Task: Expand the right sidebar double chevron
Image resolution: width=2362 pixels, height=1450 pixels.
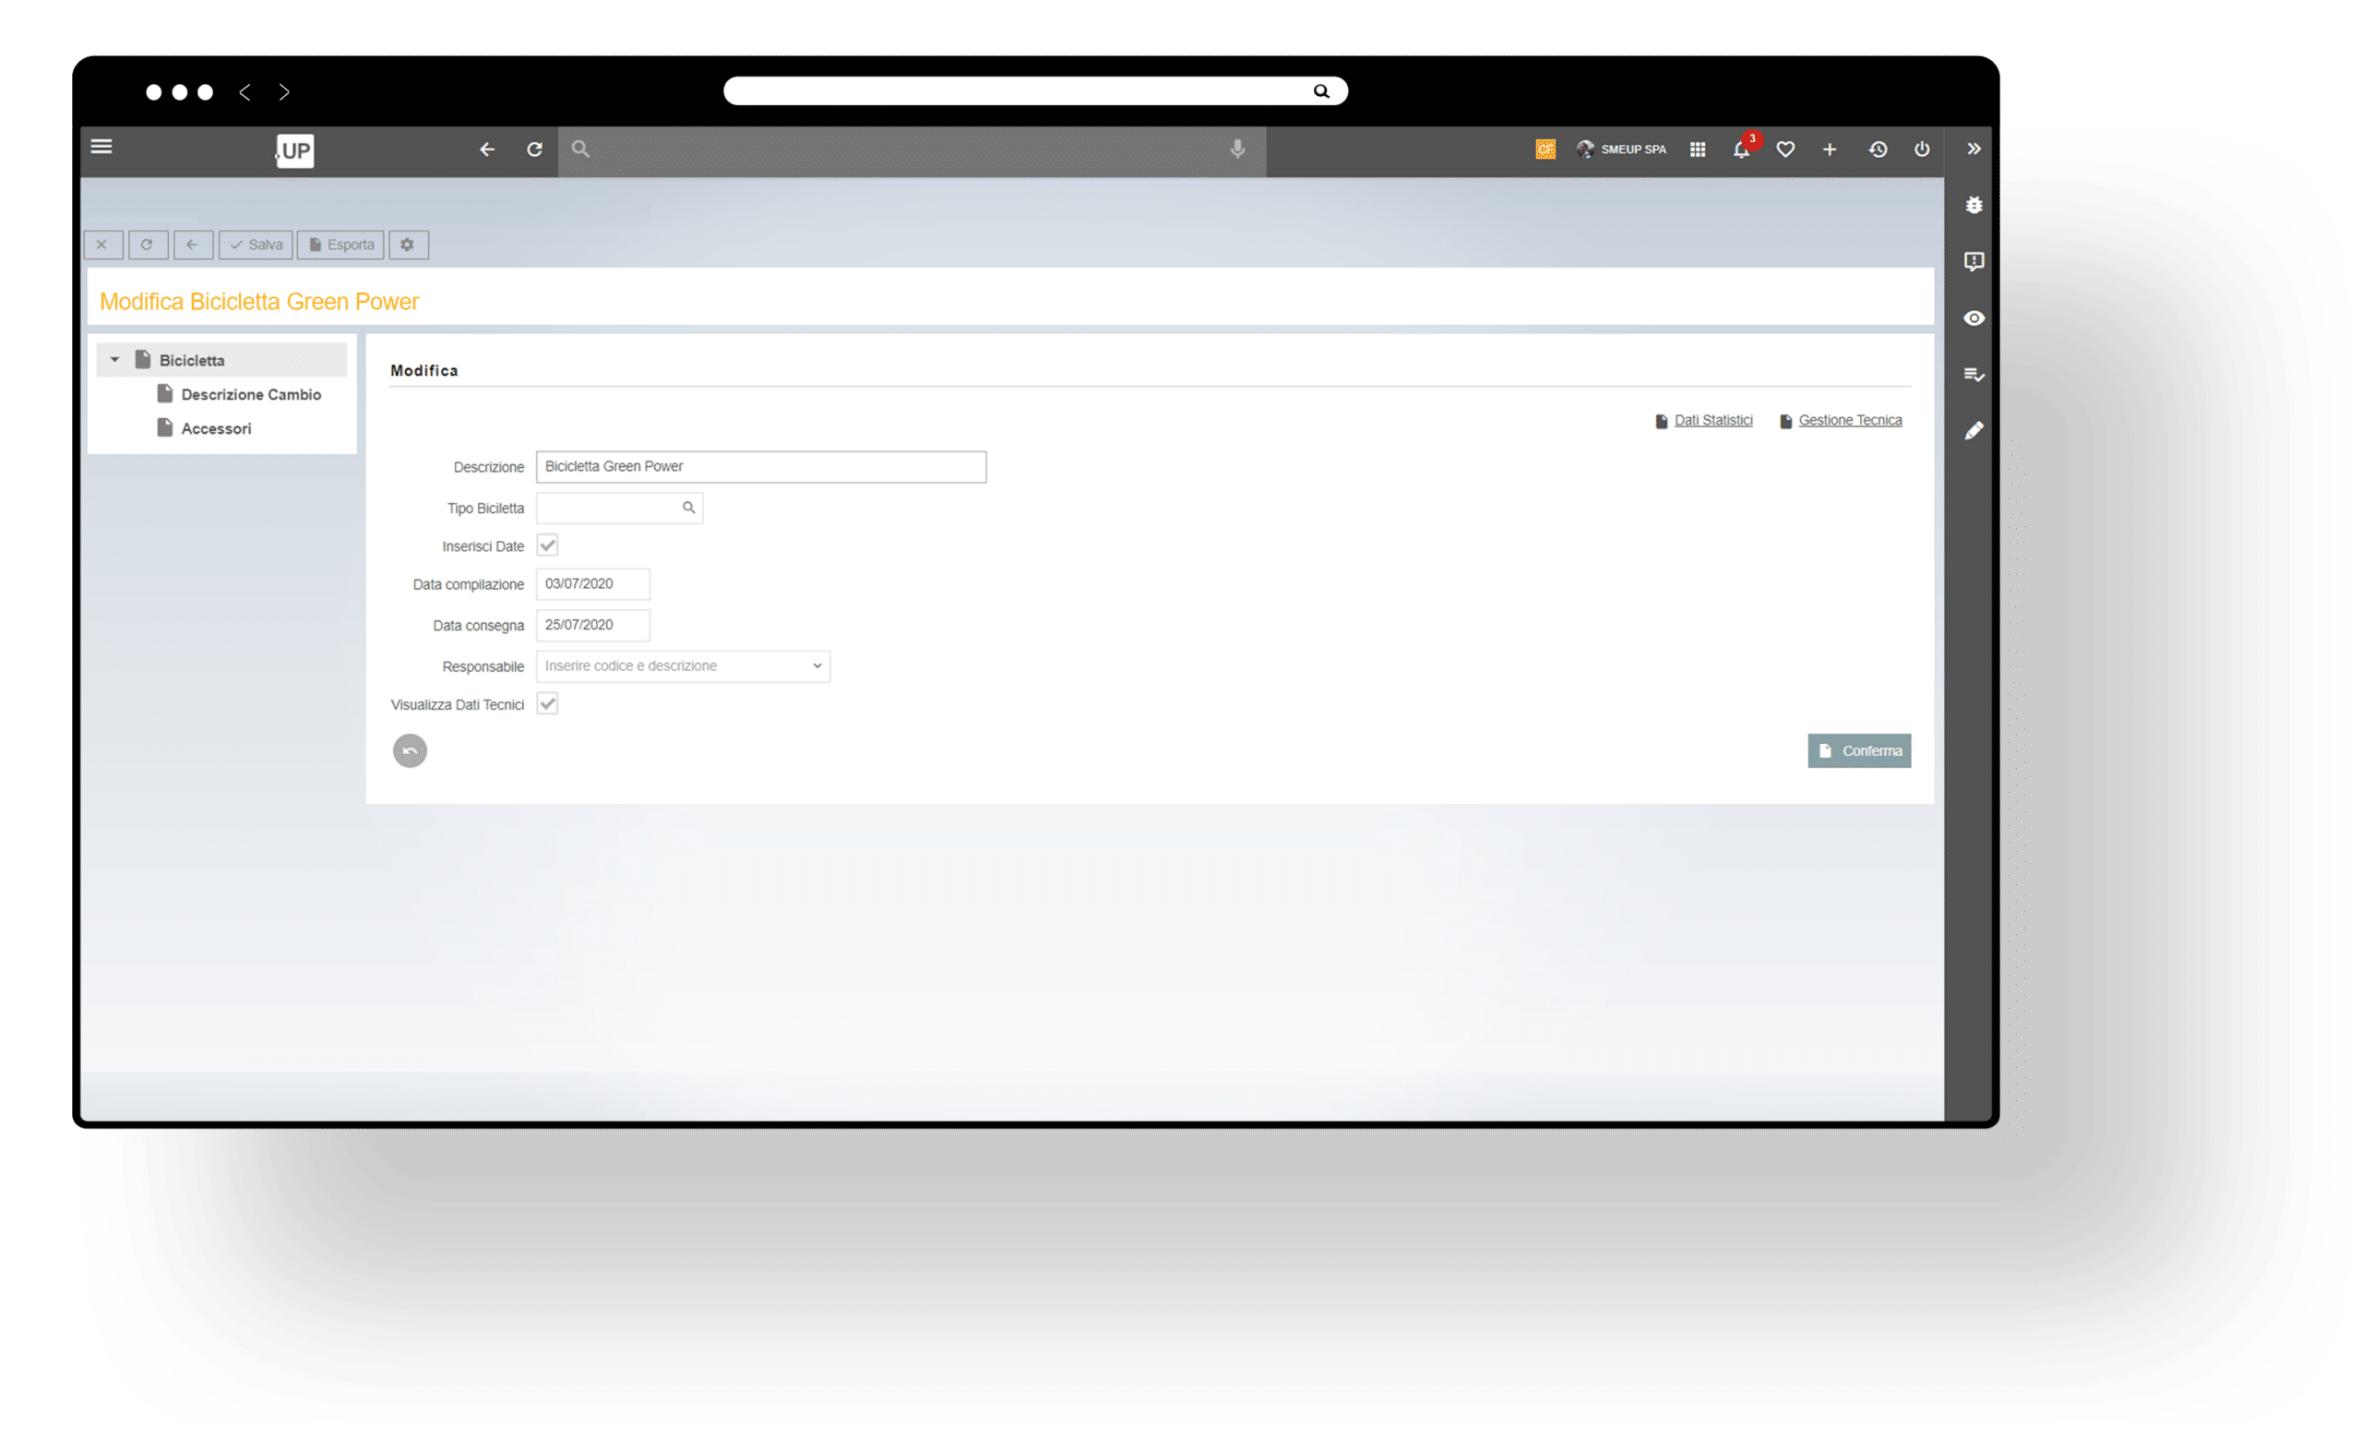Action: point(1974,150)
